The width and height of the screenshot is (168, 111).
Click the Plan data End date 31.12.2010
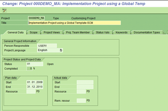pos(35,87)
